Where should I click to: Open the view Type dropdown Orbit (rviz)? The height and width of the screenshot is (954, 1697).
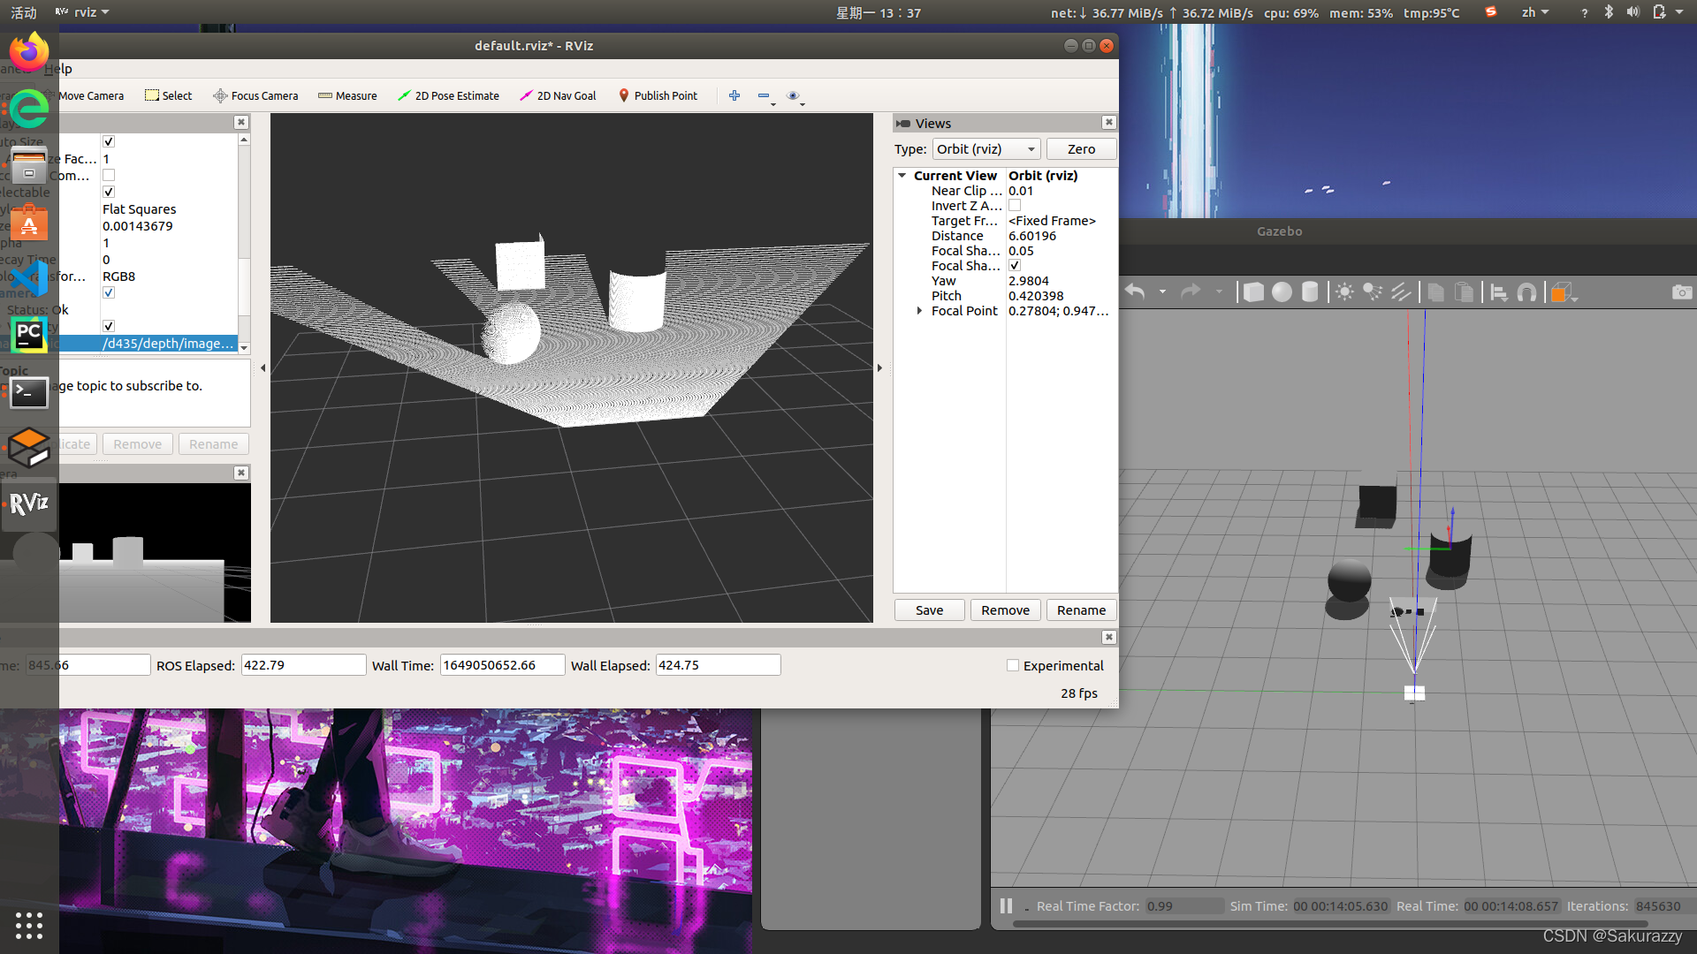(x=985, y=149)
